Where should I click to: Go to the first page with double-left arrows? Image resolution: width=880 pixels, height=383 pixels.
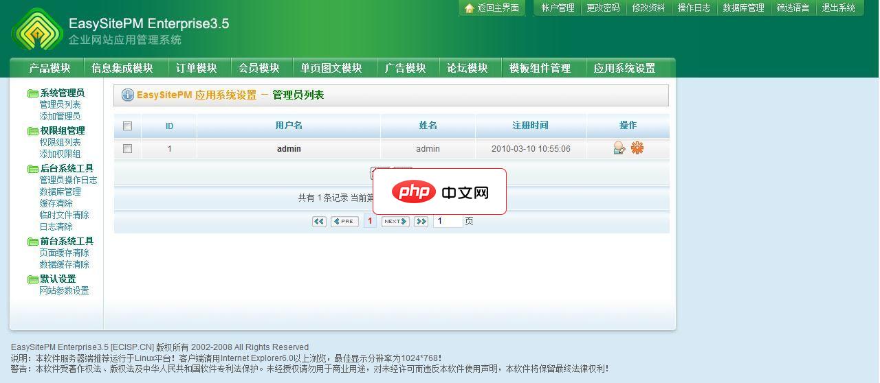click(x=319, y=222)
